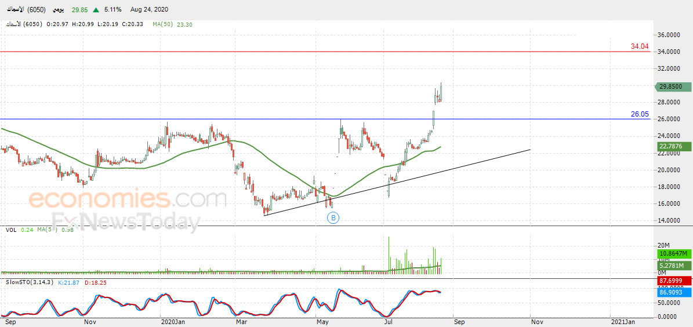Click the Jul time axis label
The image size is (693, 327).
tap(388, 322)
